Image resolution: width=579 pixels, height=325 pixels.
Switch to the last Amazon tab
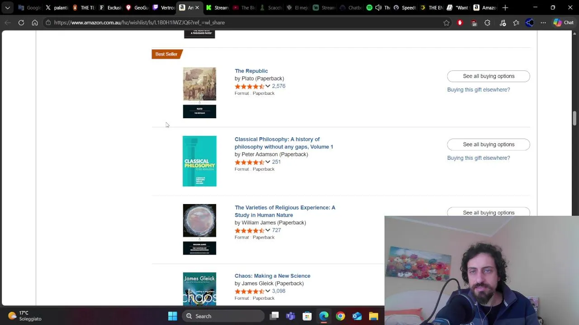(485, 8)
